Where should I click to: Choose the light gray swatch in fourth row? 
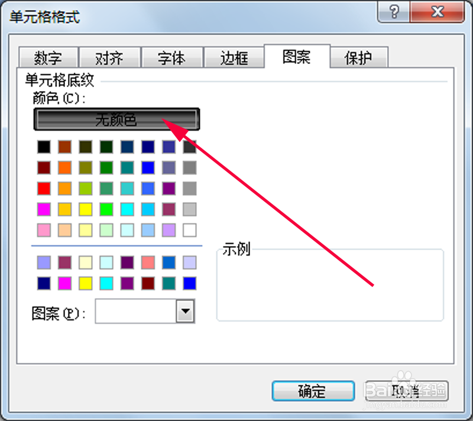click(x=190, y=209)
